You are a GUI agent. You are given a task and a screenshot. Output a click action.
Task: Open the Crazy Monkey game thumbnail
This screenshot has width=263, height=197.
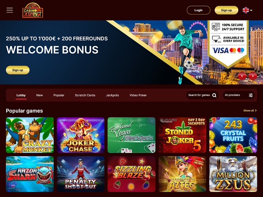[30, 135]
